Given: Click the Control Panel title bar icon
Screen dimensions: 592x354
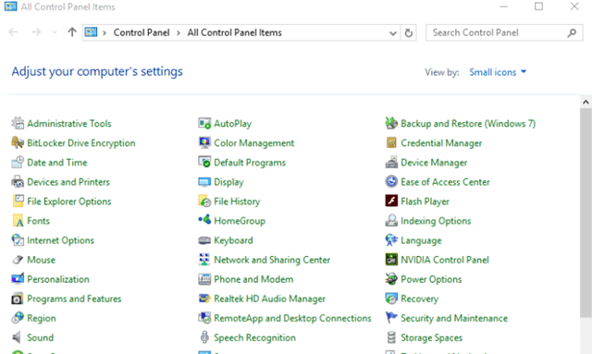Looking at the screenshot, I should pos(10,6).
